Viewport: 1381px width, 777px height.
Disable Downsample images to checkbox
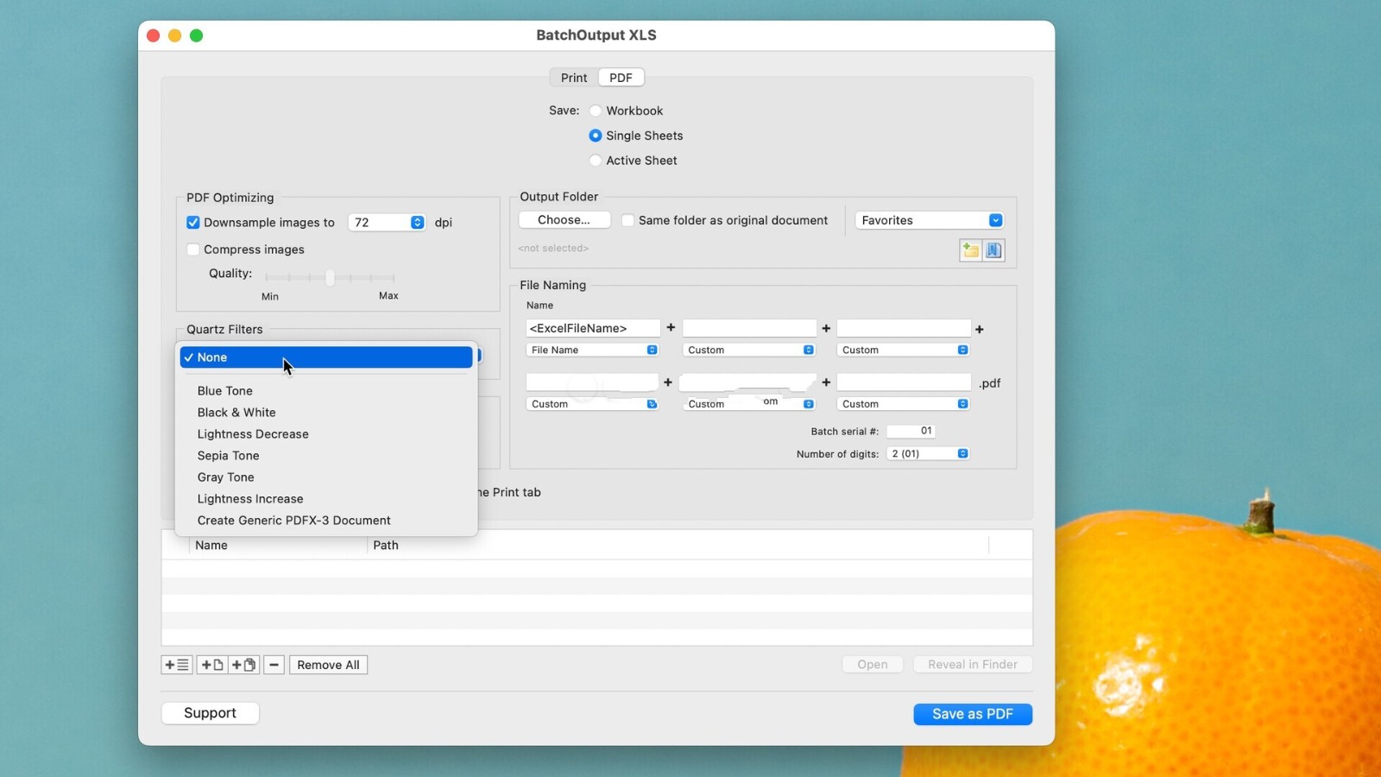pos(193,223)
